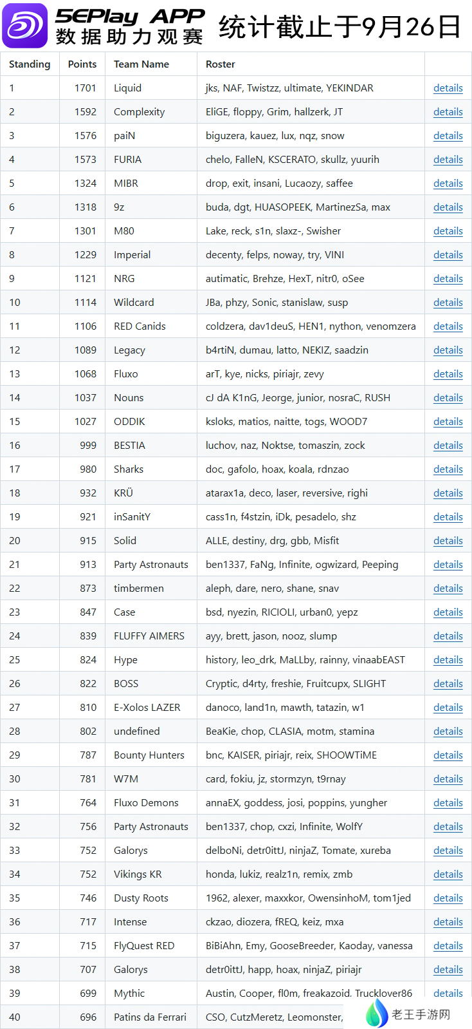
Task: Open details link for BOSS
Action: click(448, 684)
